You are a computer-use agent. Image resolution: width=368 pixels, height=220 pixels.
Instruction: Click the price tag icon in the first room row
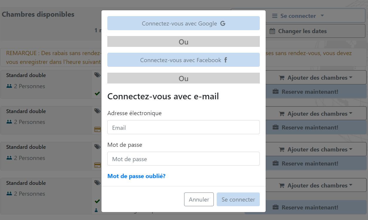point(97,75)
